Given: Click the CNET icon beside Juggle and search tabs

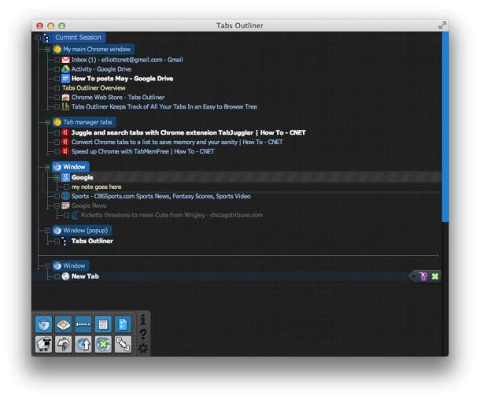Looking at the screenshot, I should tap(65, 132).
